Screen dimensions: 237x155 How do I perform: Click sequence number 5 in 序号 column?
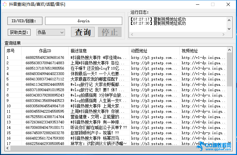[x=7, y=79]
